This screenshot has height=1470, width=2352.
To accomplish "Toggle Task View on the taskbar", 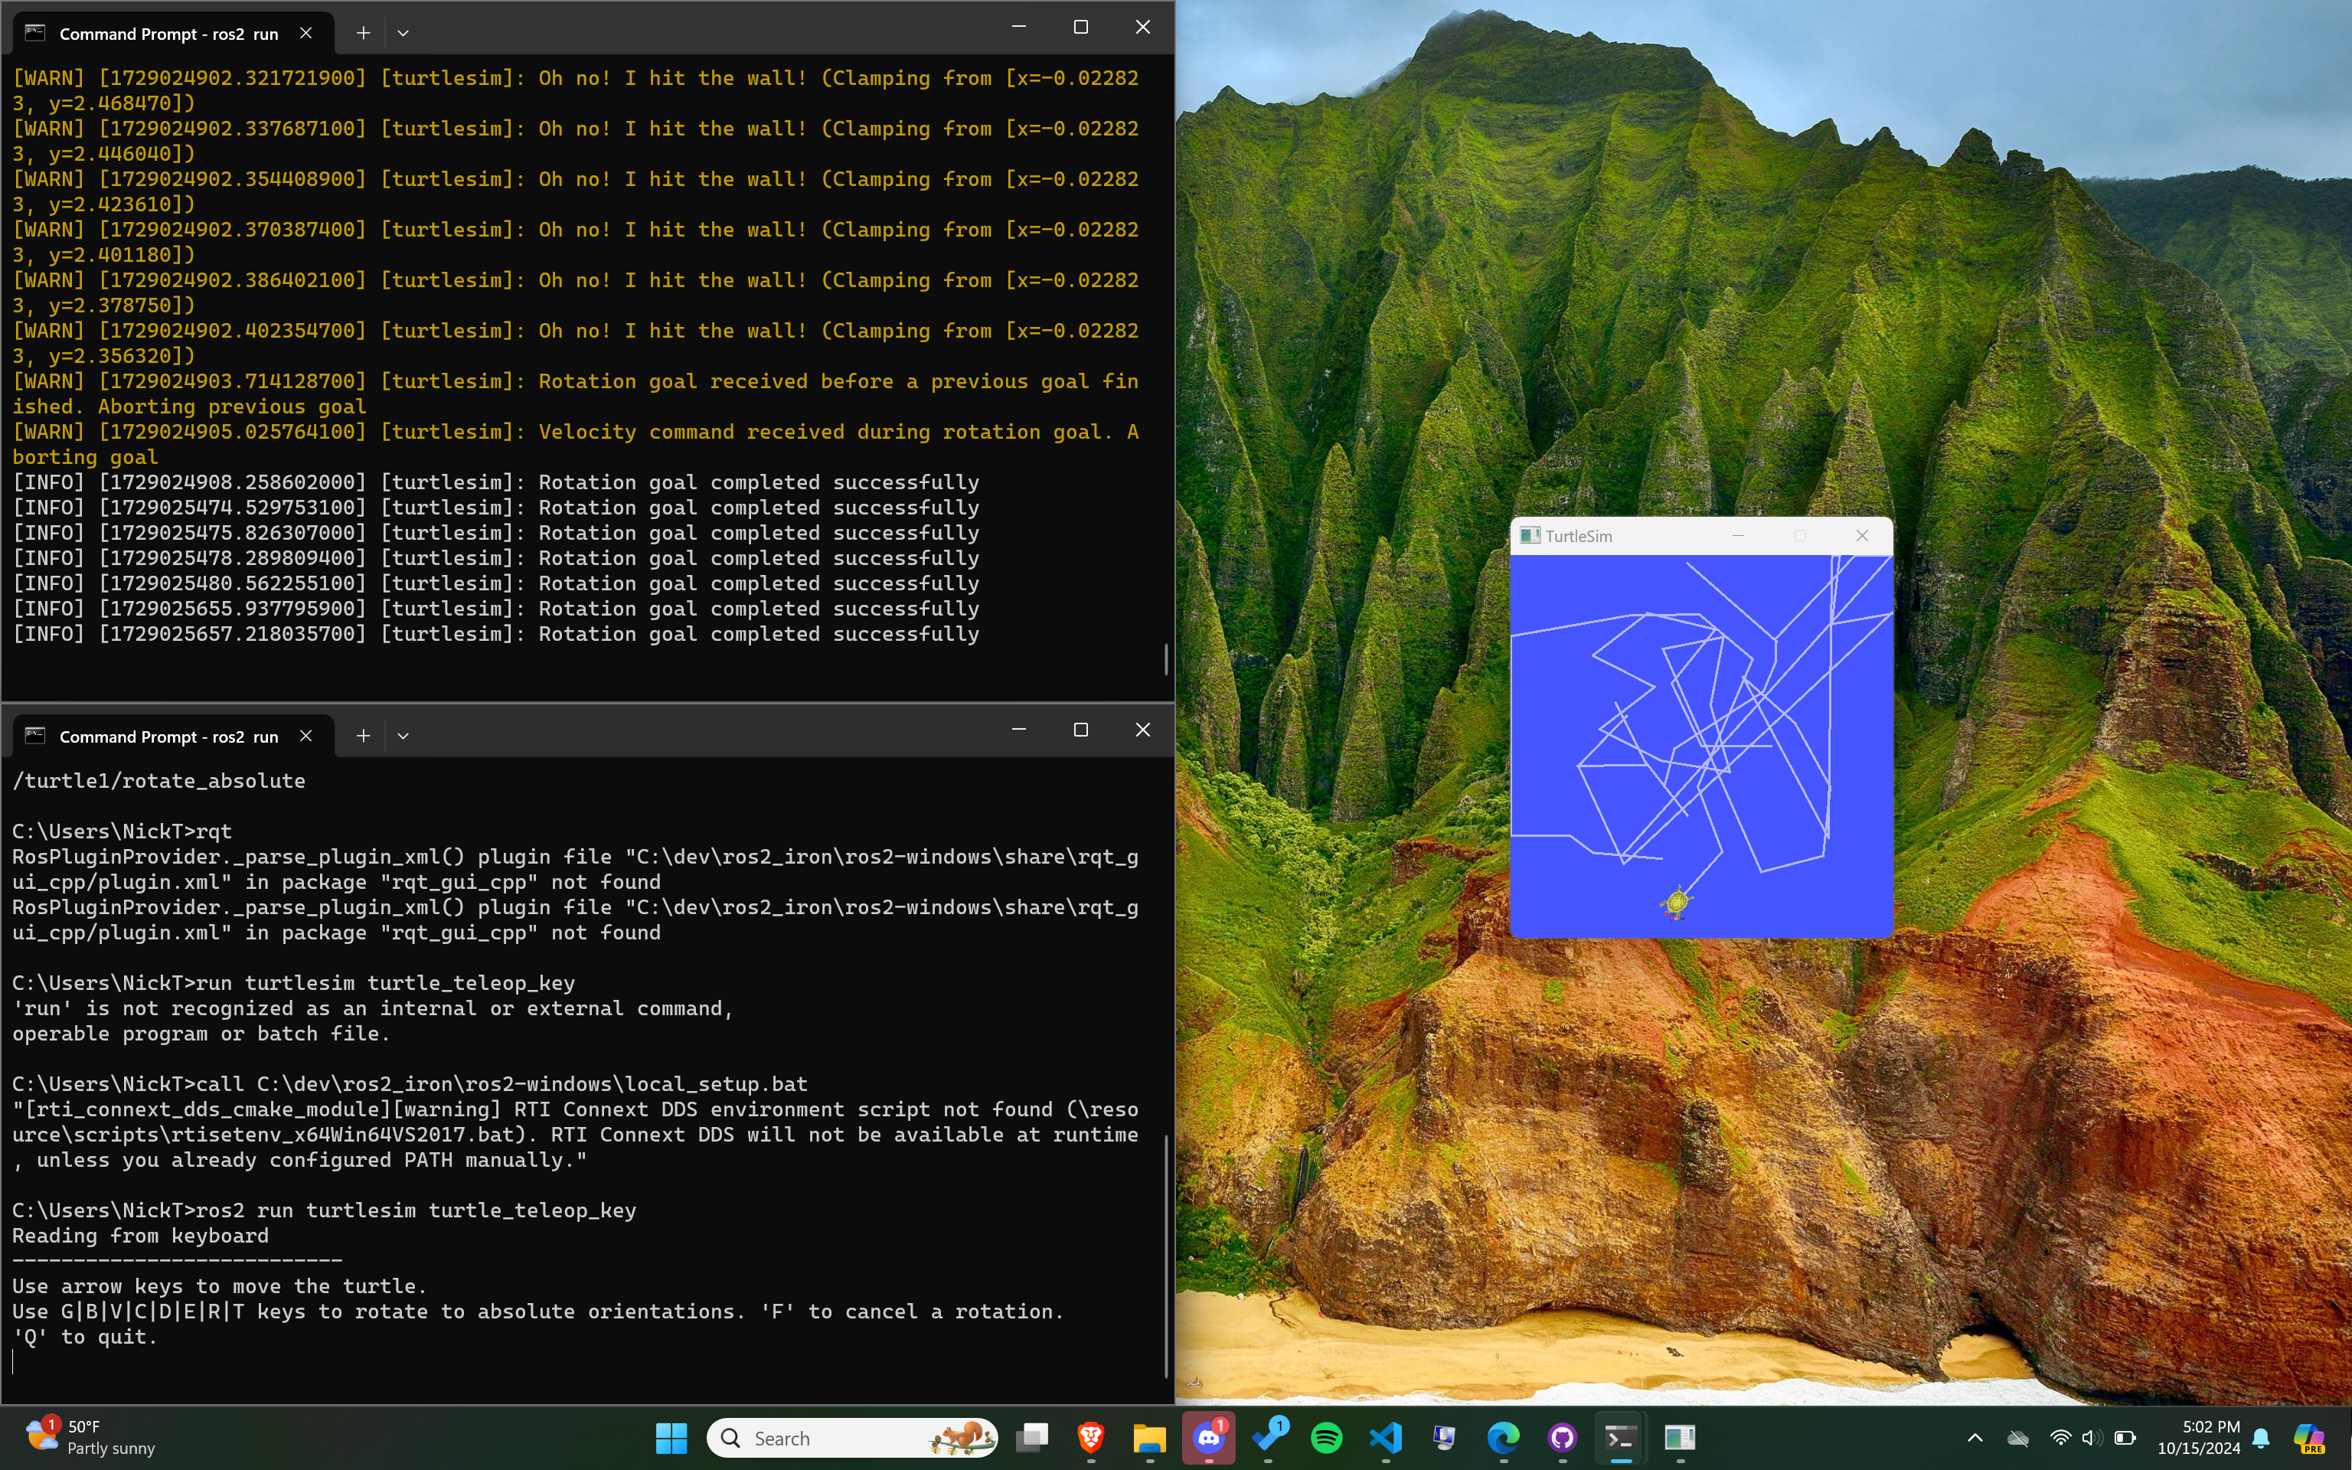I will point(1032,1437).
